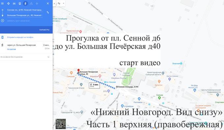Edit the Большая Печерская destination field

(25, 15)
